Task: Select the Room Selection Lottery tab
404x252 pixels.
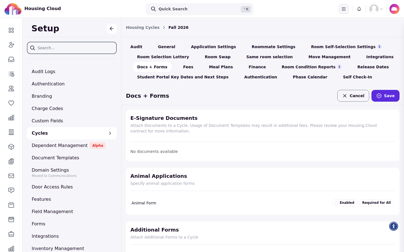Action: (x=163, y=57)
